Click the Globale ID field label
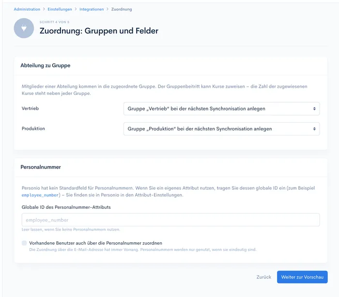The width and height of the screenshot is (339, 297). click(66, 207)
